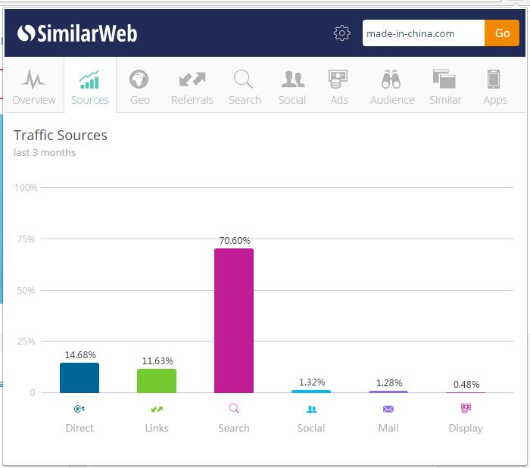Switch to the Geo globe tab
530x468 pixels.
139,86
